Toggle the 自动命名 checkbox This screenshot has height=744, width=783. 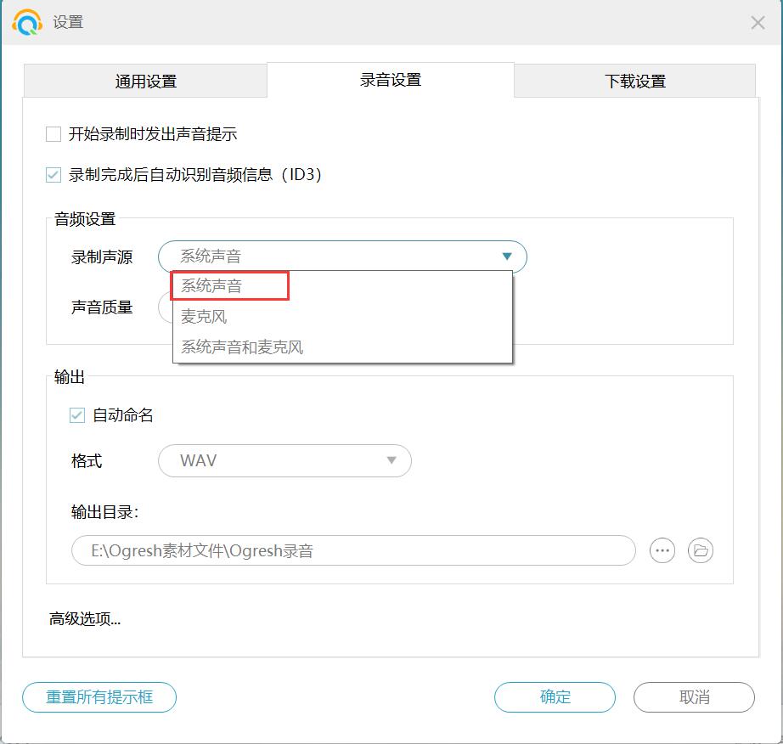77,414
